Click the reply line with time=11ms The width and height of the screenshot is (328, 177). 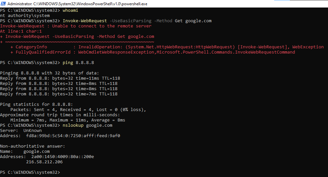(60, 78)
